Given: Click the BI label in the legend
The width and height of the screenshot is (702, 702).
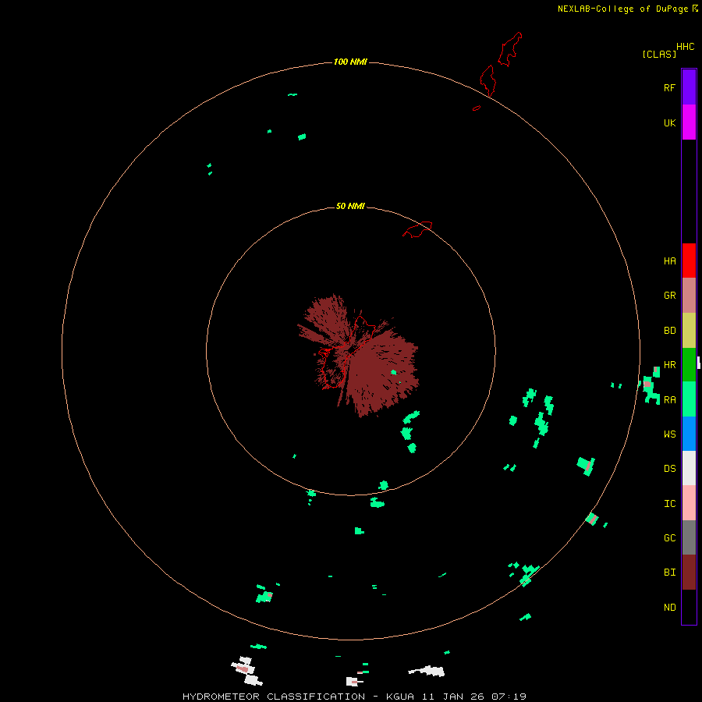Looking at the screenshot, I should [x=669, y=573].
